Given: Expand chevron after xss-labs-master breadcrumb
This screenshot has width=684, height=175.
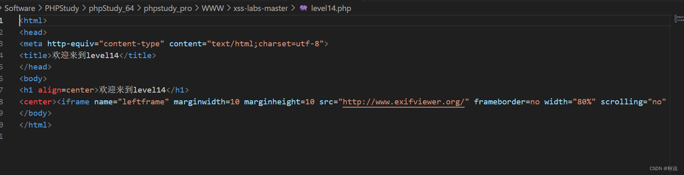Looking at the screenshot, I should [293, 8].
